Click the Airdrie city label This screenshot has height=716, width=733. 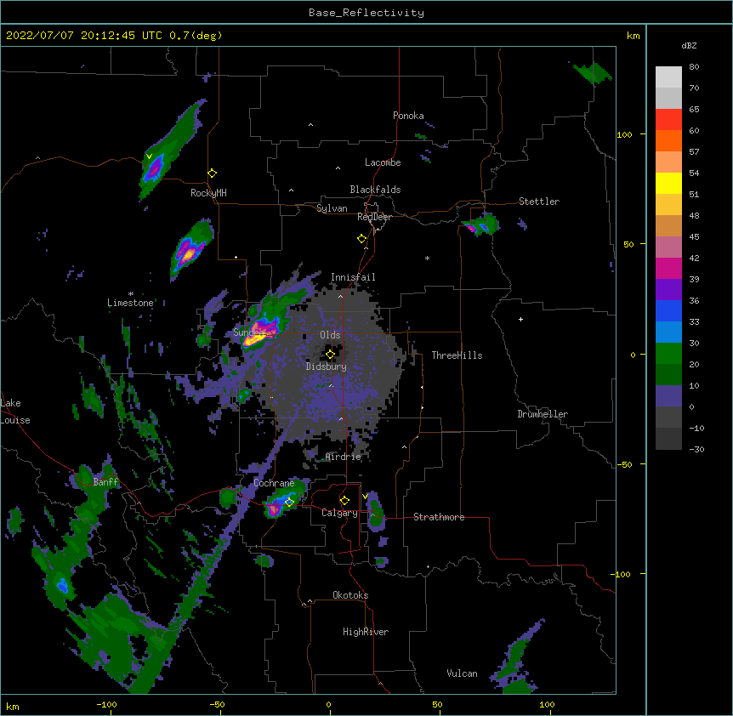(344, 457)
